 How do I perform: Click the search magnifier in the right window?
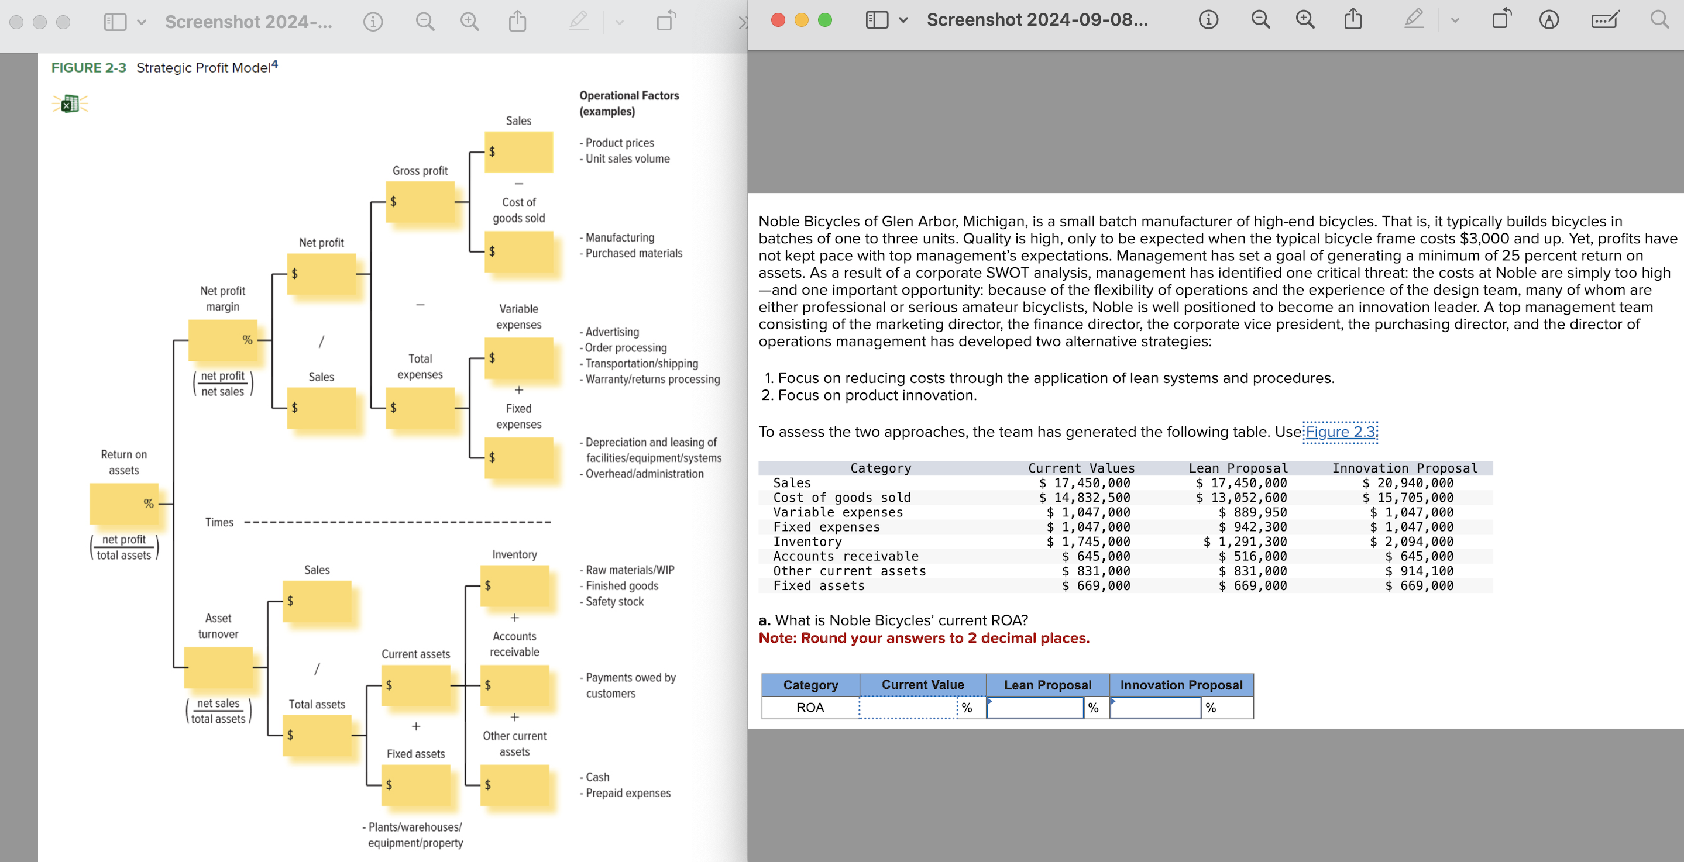(x=1659, y=20)
